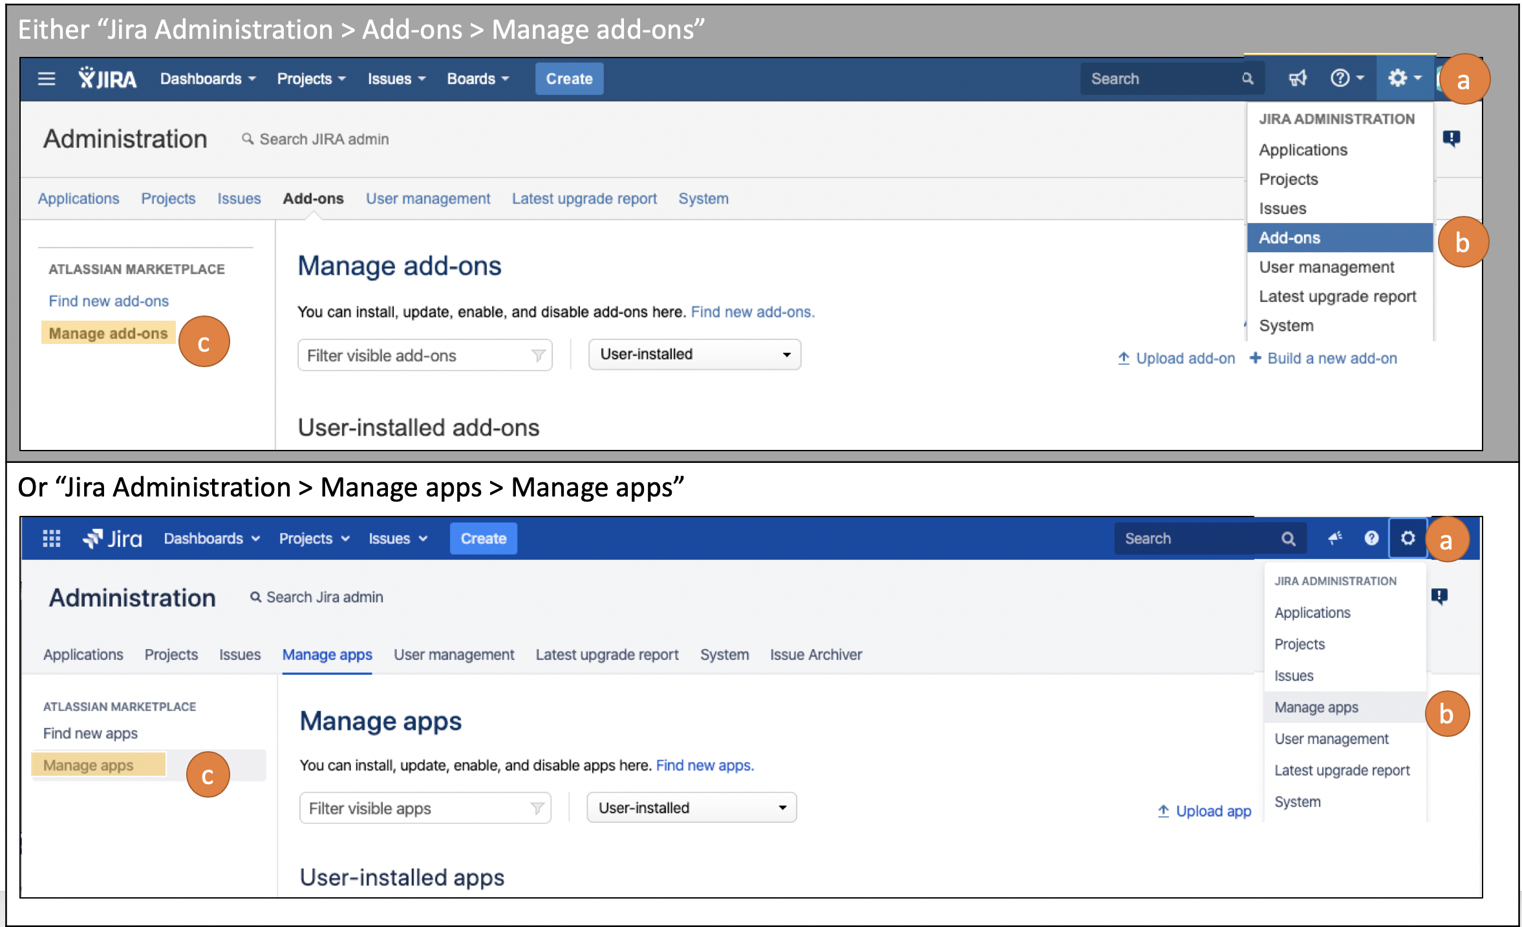Expand the User-installed dropdown under Manage add-ons

694,354
